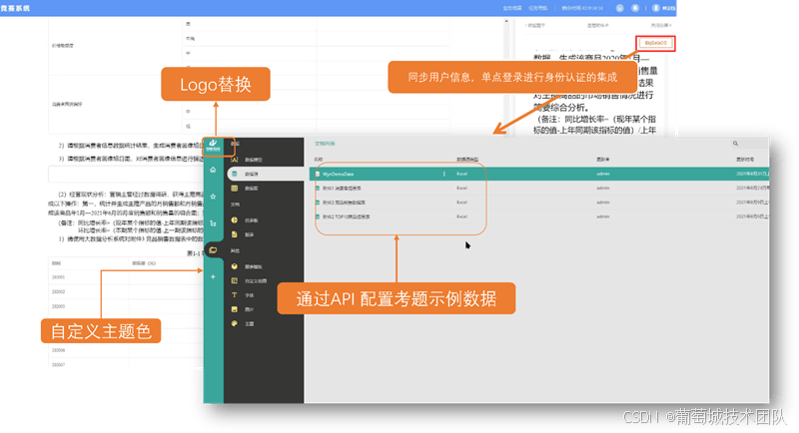
Task: Click the hierarchy icon in the teal sidebar
Action: tap(212, 222)
